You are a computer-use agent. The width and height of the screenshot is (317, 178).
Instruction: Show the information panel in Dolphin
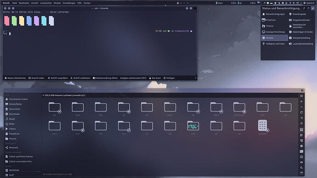[x=301, y=146]
